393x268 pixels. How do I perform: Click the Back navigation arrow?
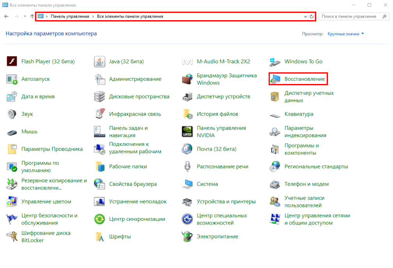point(6,17)
